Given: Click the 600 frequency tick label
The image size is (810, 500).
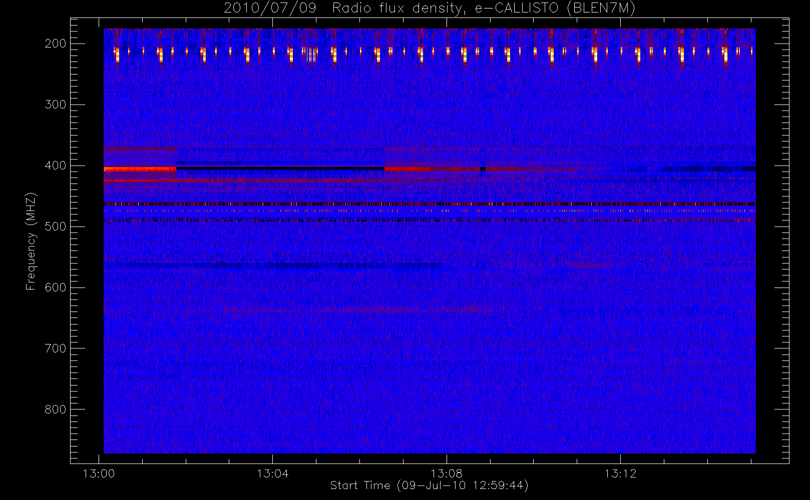Looking at the screenshot, I should point(56,287).
